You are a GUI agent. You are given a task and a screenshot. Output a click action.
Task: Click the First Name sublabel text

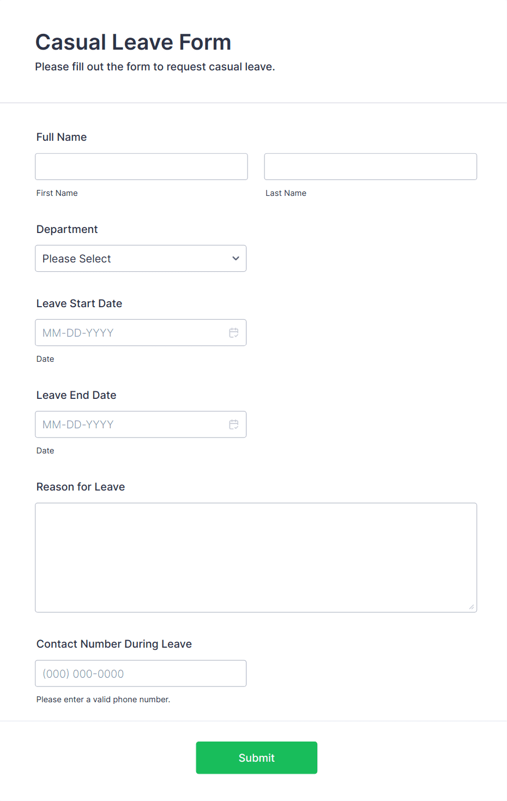pyautogui.click(x=57, y=193)
